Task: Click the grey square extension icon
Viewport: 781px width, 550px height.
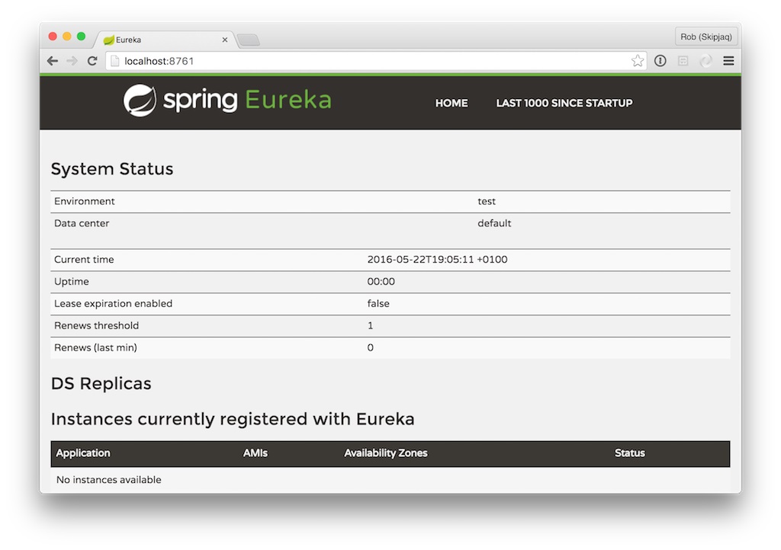Action: pos(683,61)
